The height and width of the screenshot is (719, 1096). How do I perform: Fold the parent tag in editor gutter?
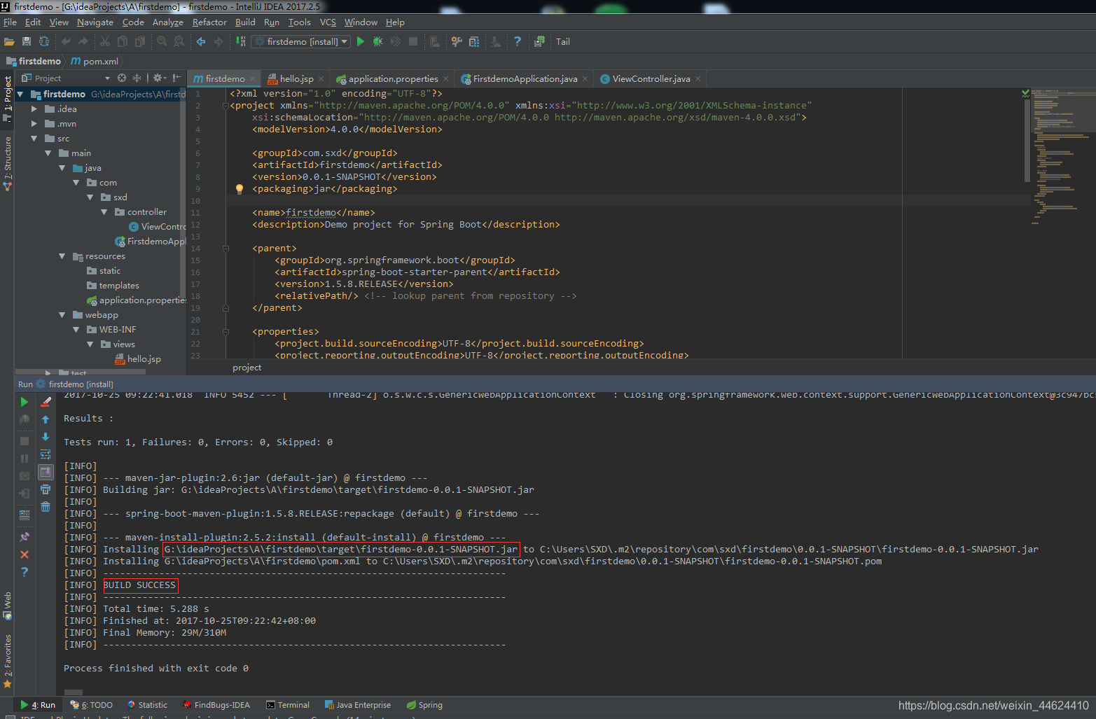tap(226, 249)
